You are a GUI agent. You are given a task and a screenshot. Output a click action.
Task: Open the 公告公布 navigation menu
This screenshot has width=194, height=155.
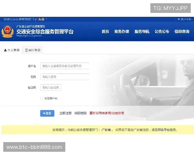(x=162, y=31)
